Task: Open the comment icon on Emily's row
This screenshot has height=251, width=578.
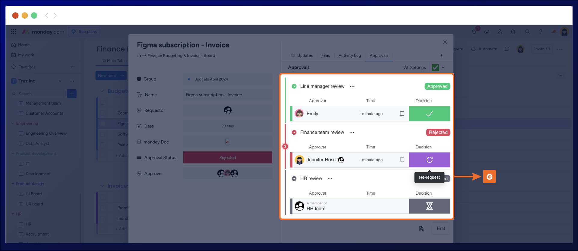Action: 402,114
